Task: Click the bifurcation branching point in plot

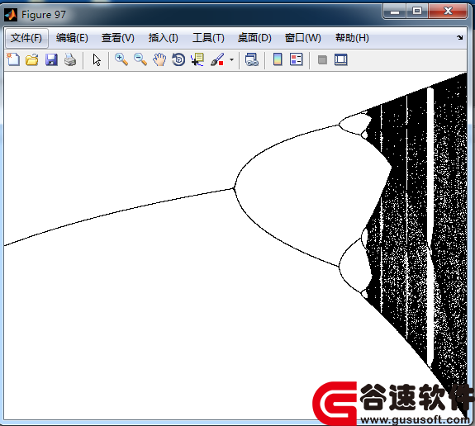Action: coord(234,188)
